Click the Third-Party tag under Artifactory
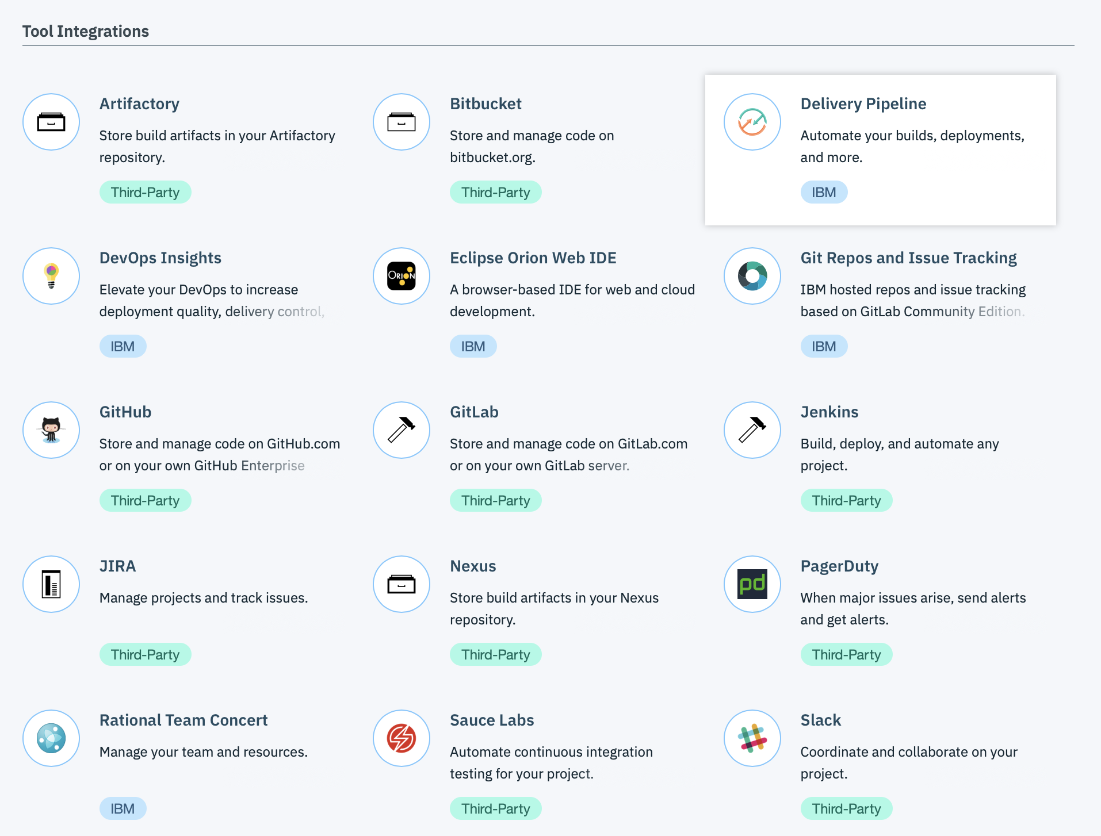The image size is (1101, 836). 145,193
